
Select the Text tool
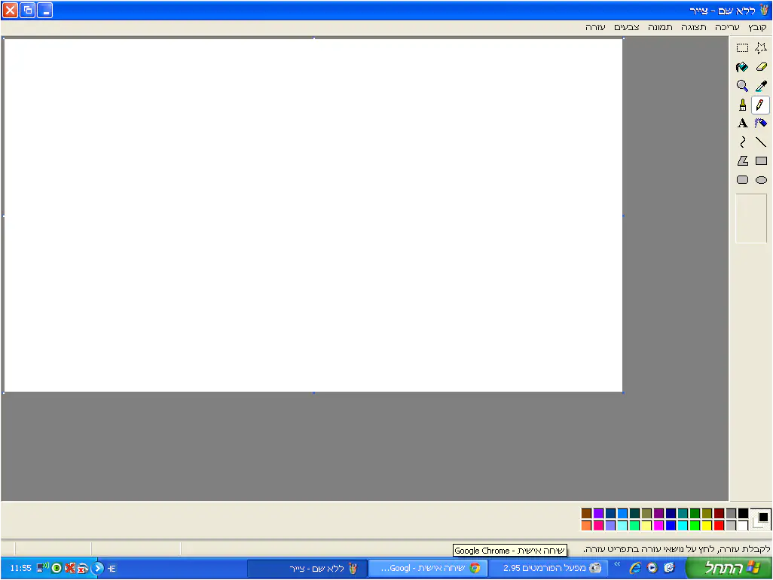pyautogui.click(x=742, y=124)
